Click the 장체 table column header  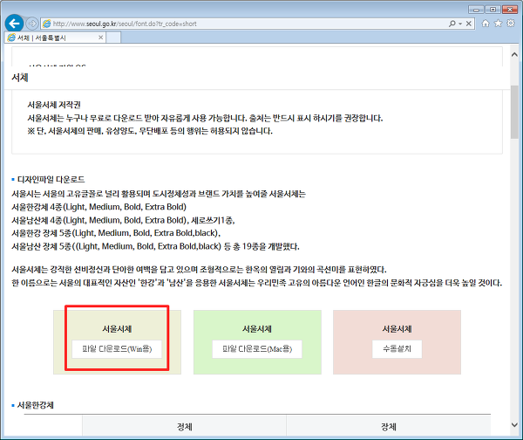389,427
